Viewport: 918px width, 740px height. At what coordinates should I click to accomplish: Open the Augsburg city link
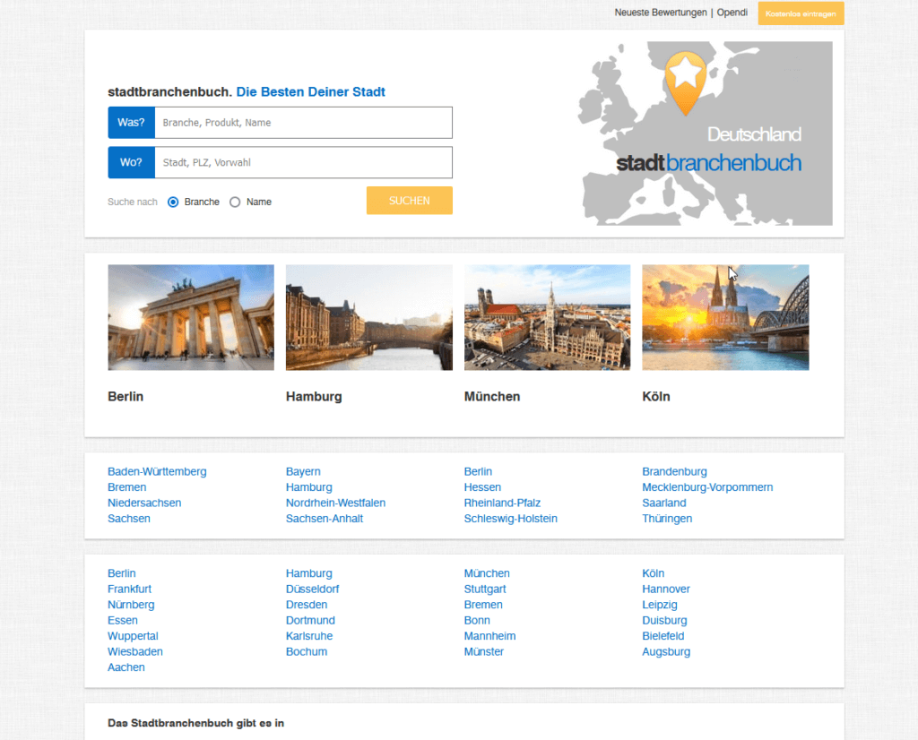(666, 652)
